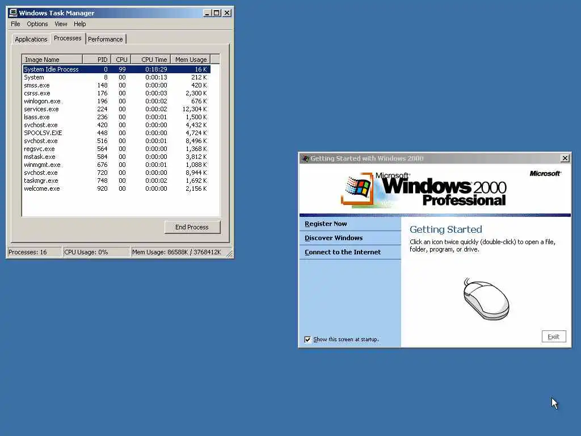Click the Getting Started heading text

pos(446,229)
